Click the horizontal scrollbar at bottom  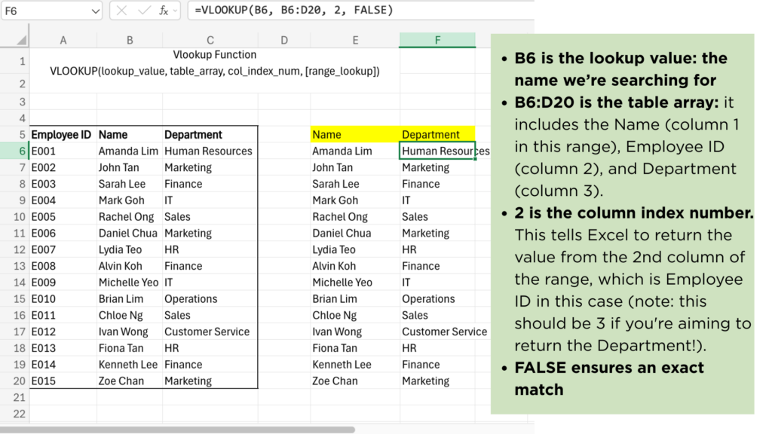point(177,429)
